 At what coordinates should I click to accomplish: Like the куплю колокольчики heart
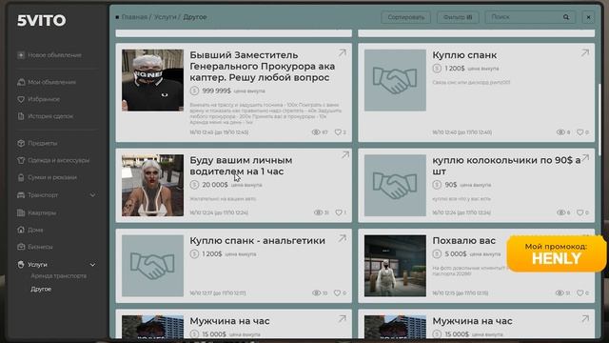pyautogui.click(x=580, y=212)
